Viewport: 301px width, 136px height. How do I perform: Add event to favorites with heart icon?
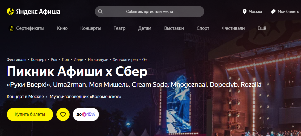[63, 114]
